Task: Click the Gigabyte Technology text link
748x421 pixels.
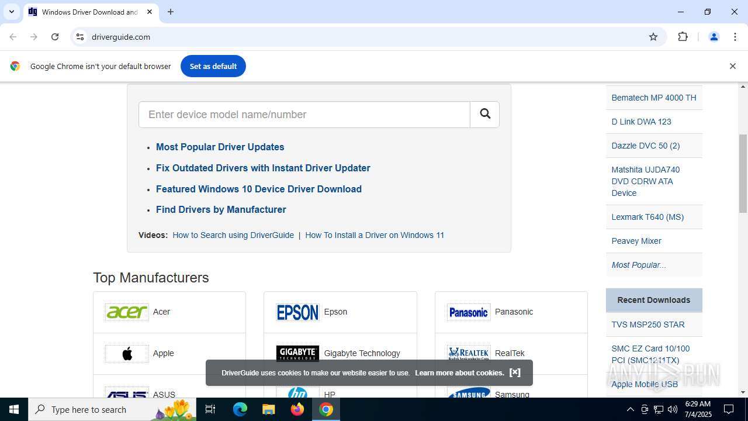Action: [362, 353]
